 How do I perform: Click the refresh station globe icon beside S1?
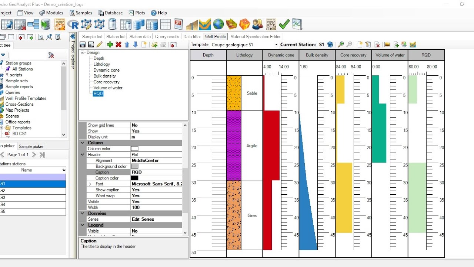pyautogui.click(x=330, y=44)
